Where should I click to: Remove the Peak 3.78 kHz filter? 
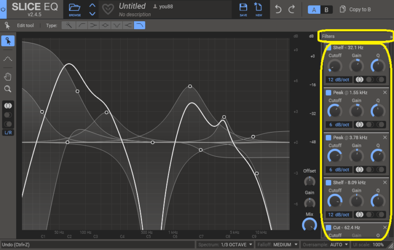(385, 138)
